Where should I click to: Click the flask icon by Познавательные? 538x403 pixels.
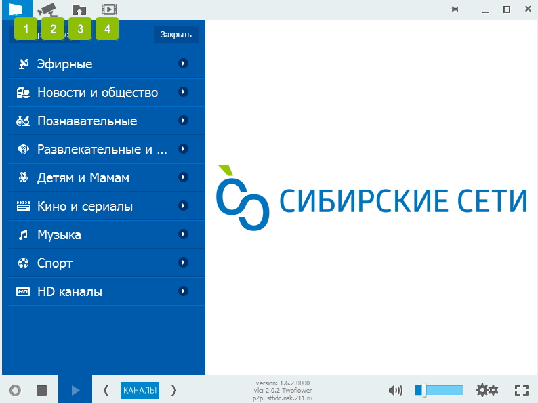(x=23, y=121)
